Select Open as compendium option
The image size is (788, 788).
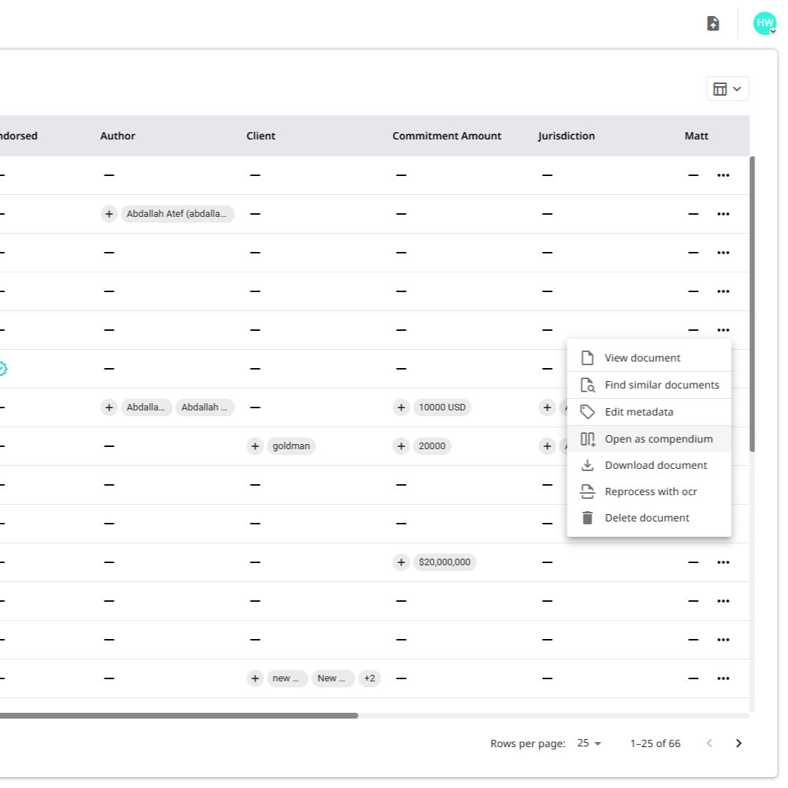[x=658, y=439]
